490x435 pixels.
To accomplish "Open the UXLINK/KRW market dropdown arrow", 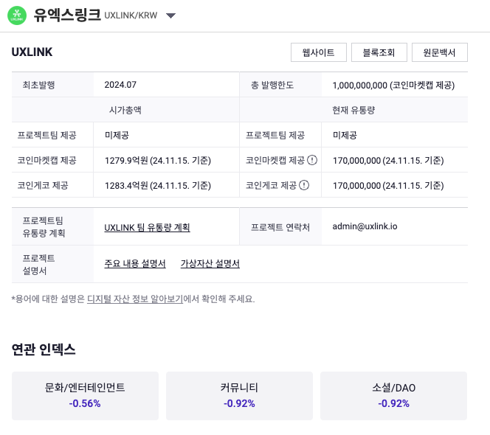I will tap(170, 15).
